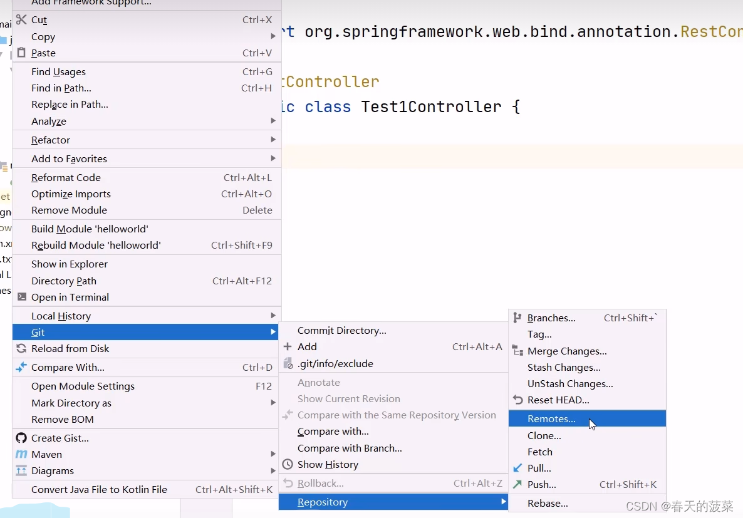This screenshot has width=743, height=518.
Task: Click the Create Gist GitHub icon
Action: point(21,438)
